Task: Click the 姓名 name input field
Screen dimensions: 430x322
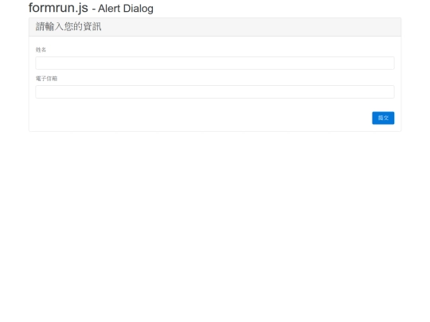Action: pyautogui.click(x=215, y=63)
